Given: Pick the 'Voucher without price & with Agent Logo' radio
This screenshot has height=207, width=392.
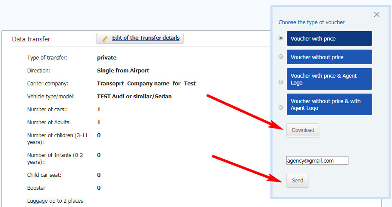Looking at the screenshot, I should click(x=281, y=107).
